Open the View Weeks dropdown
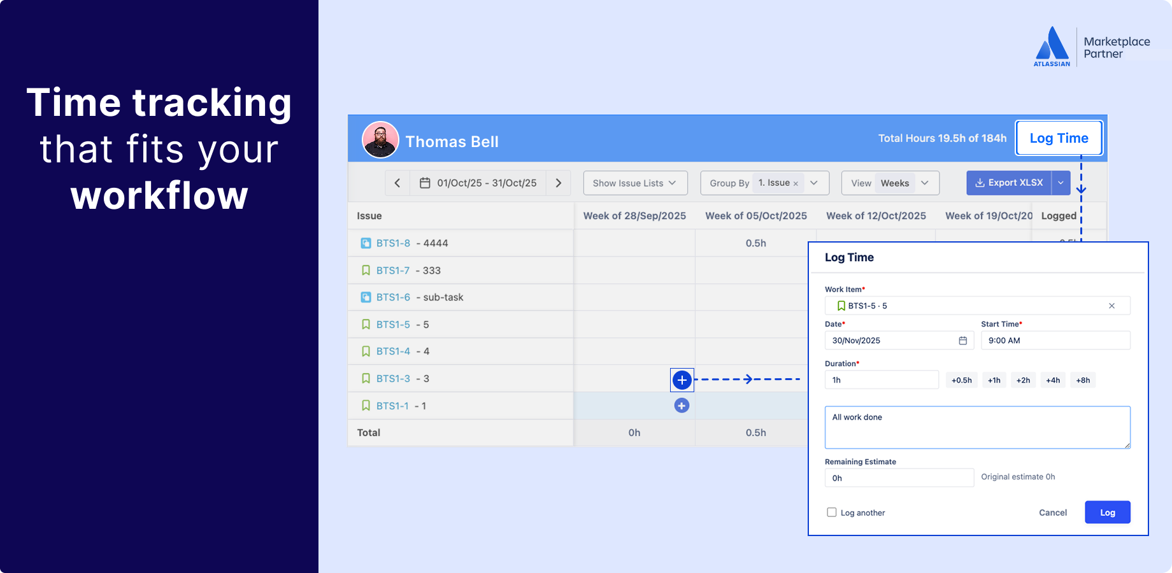 [x=924, y=183]
